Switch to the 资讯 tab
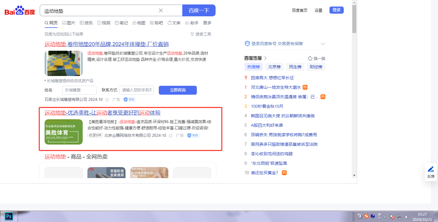This screenshot has height=222, width=438. [x=86, y=23]
